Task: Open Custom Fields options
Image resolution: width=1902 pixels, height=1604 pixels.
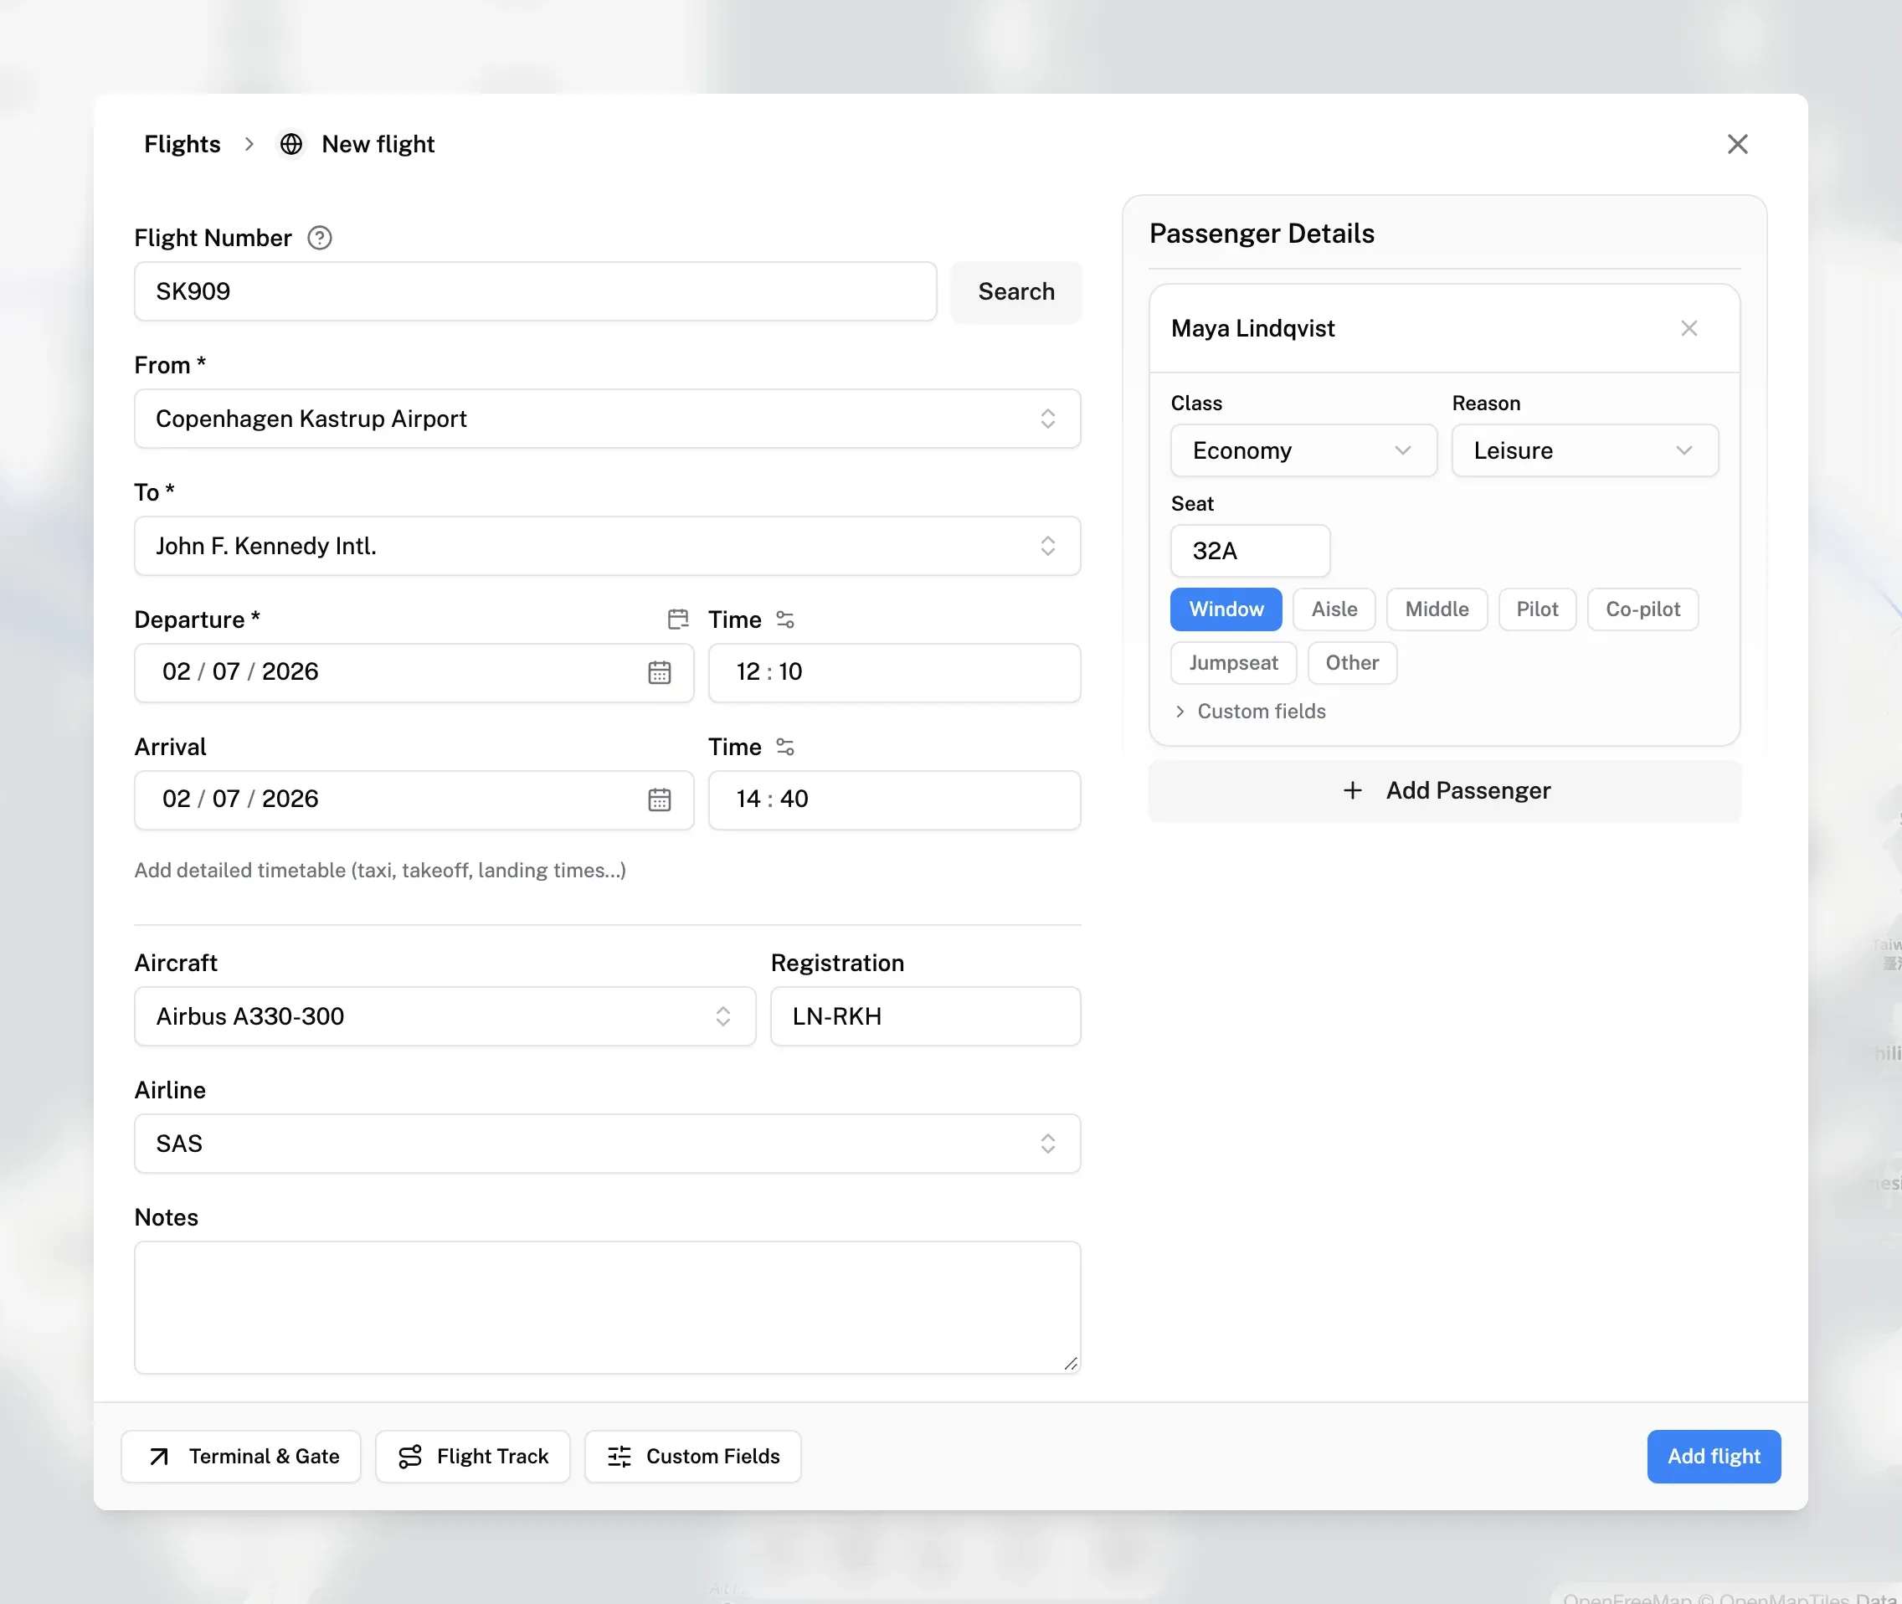Action: (x=693, y=1457)
